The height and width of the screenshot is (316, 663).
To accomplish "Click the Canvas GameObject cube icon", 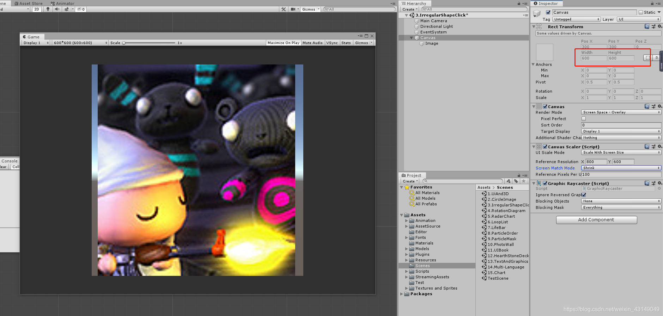I will (x=537, y=13).
